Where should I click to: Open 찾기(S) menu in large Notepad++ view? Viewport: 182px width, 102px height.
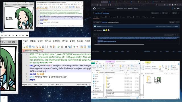coord(40,41)
